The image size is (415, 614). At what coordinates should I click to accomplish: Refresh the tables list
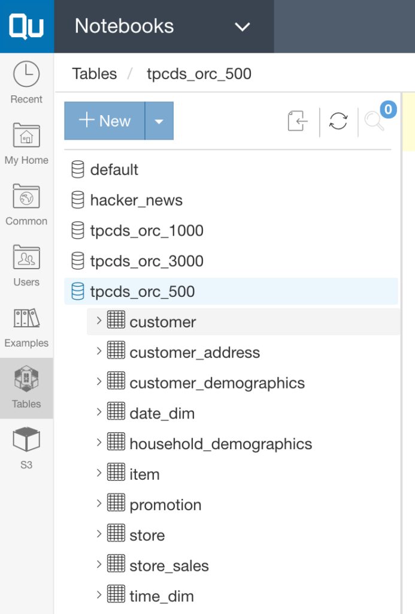tap(338, 121)
